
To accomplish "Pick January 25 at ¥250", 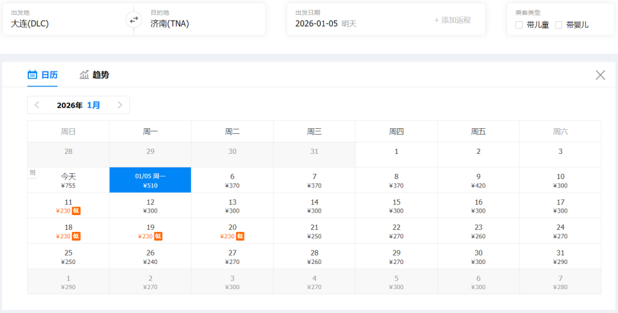I will pyautogui.click(x=68, y=256).
